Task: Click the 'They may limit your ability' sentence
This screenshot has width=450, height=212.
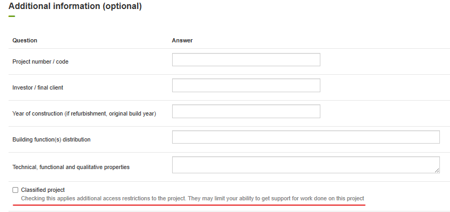Action: point(276,198)
